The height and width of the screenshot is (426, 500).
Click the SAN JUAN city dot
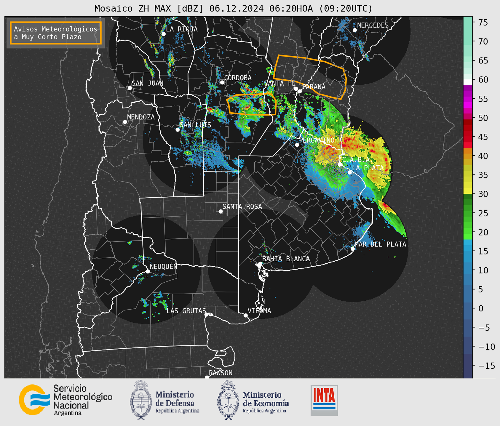130,88
